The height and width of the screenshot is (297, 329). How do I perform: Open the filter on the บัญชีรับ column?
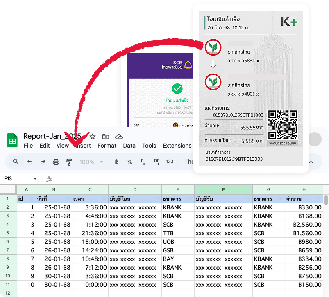[x=248, y=199]
